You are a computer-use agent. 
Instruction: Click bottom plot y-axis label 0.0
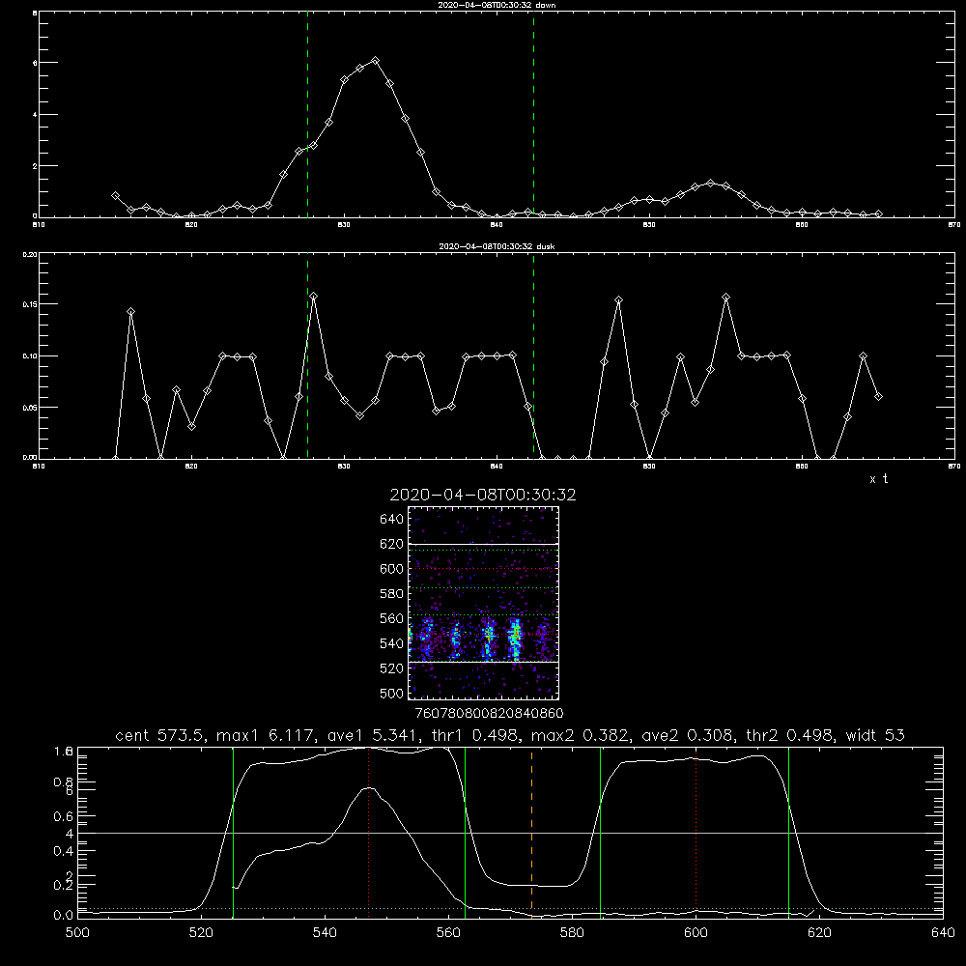[64, 916]
